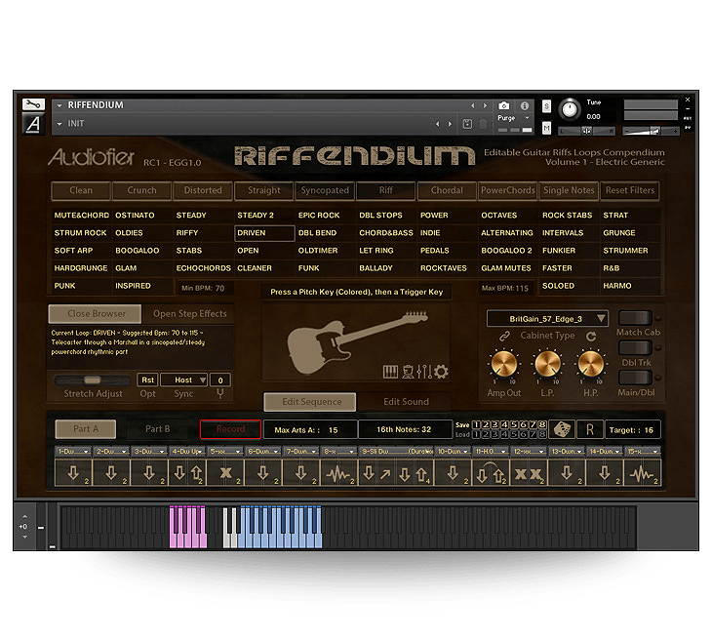712x639 pixels.
Task: Switch to Part B tab
Action: (x=158, y=429)
